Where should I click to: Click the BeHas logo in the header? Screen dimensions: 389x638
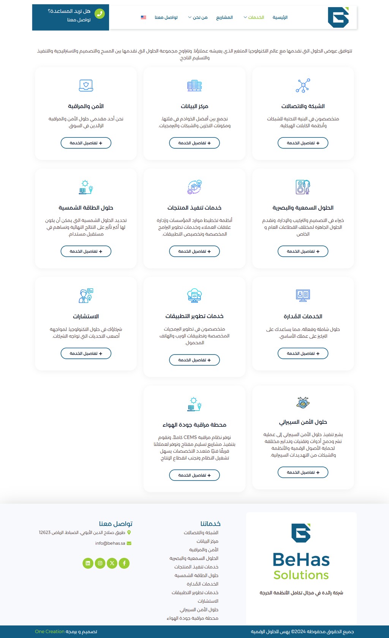click(338, 18)
